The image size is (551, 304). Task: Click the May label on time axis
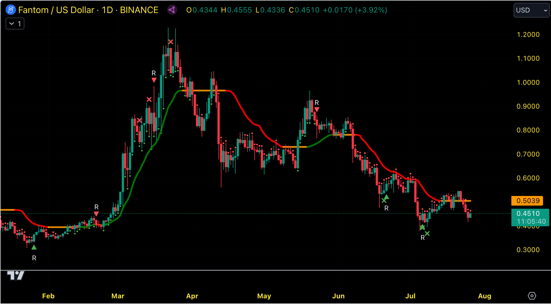[264, 296]
